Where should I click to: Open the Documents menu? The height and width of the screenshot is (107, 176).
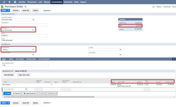[x=68, y=2]
